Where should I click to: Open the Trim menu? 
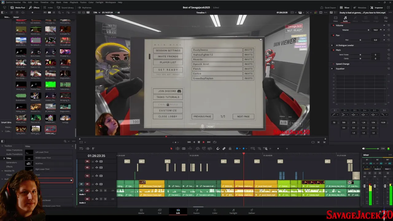pos(36,2)
